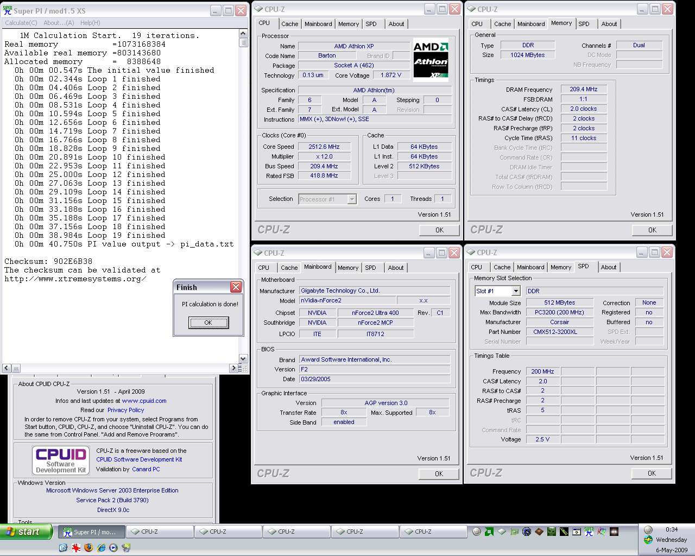Click OK in the Motherboard CPU-Z window

click(439, 474)
